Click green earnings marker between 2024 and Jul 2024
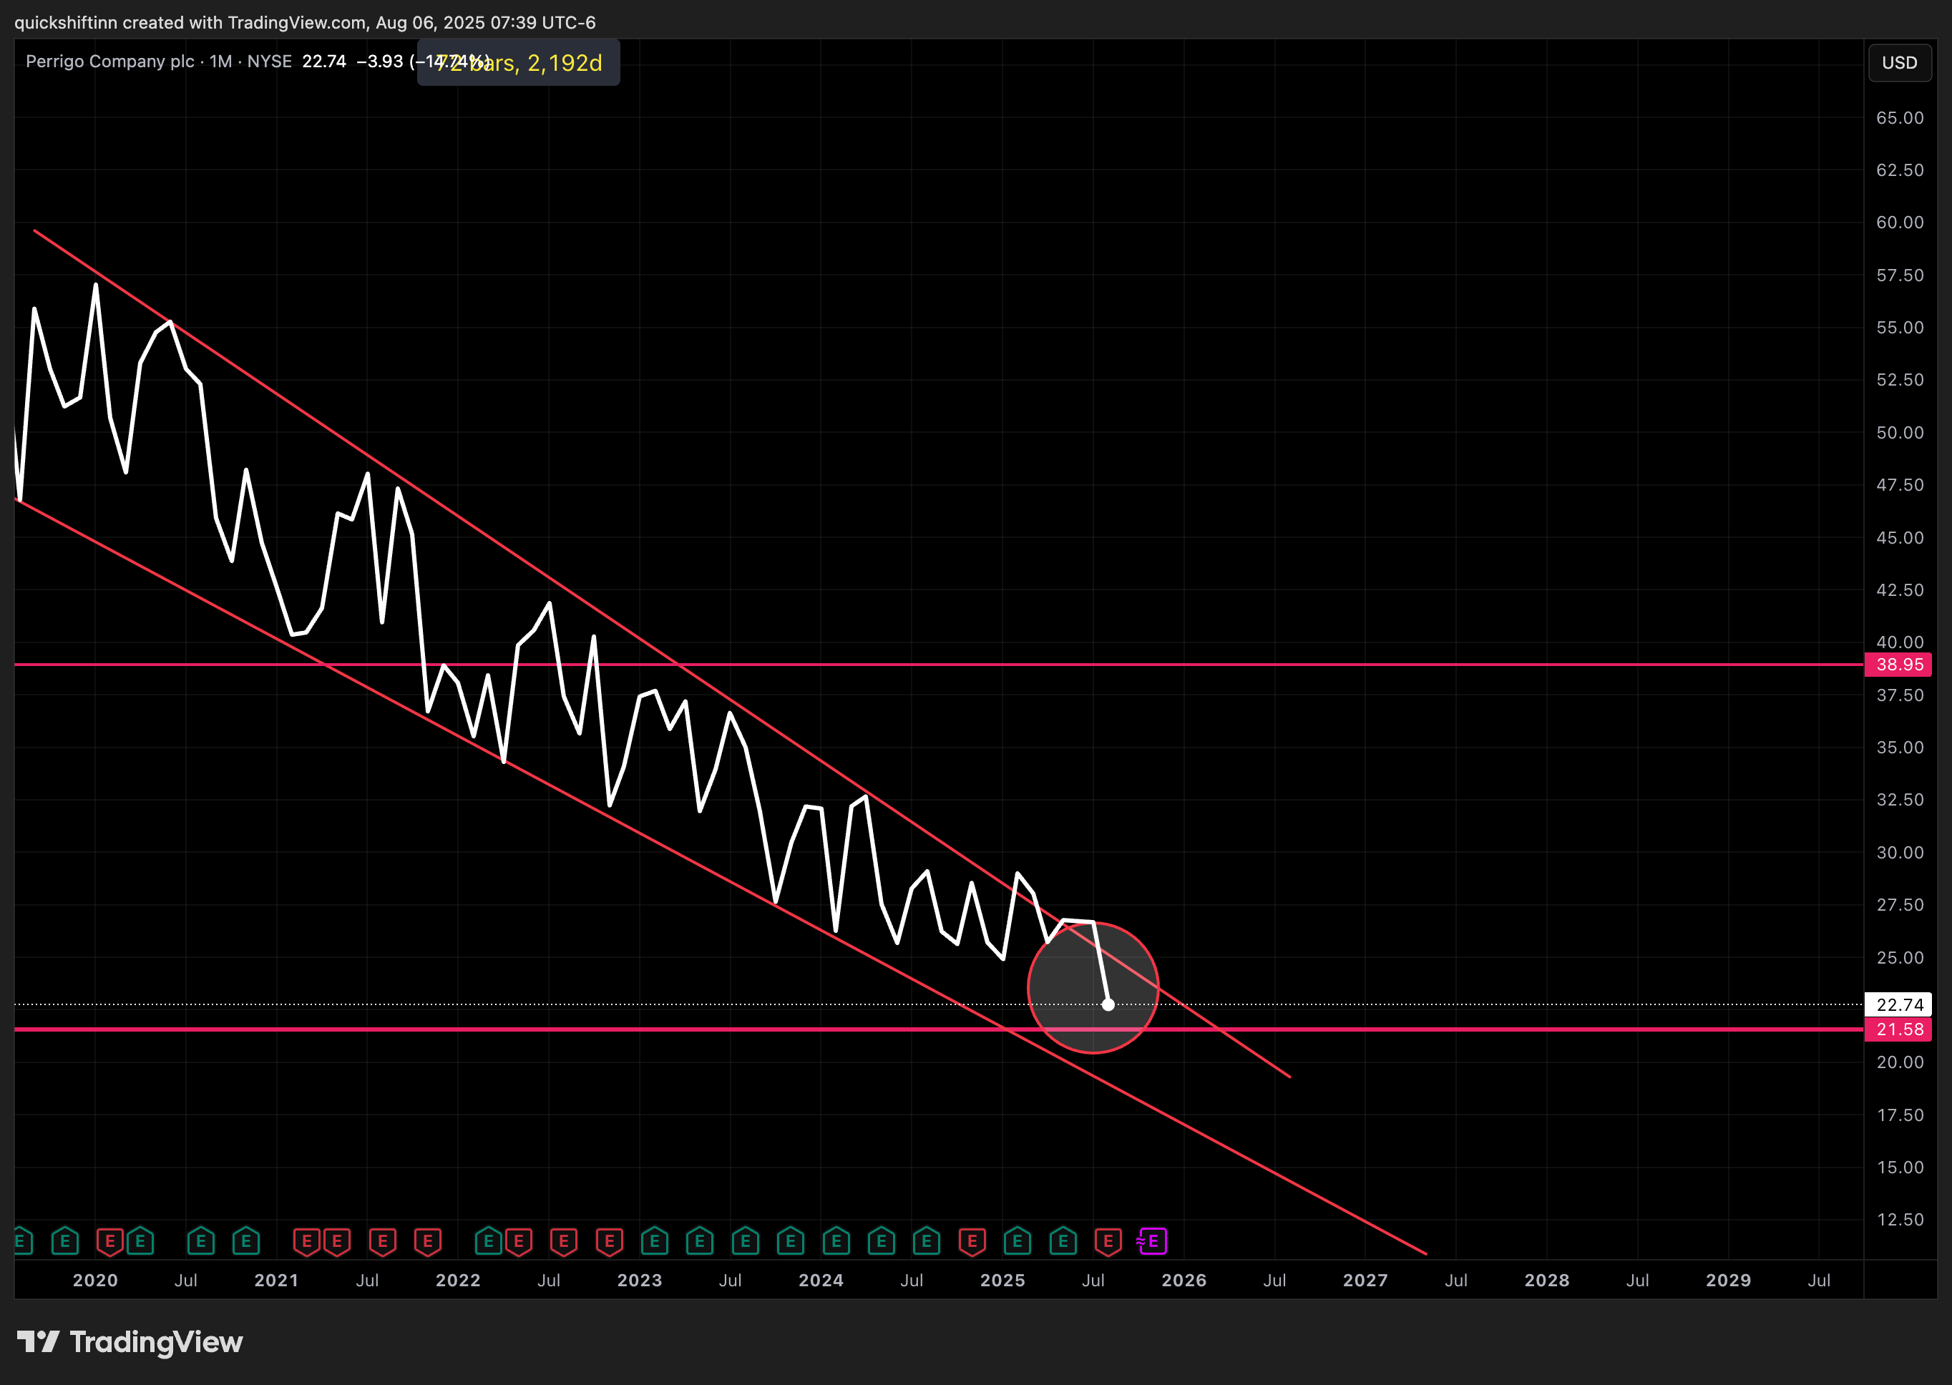Image resolution: width=1952 pixels, height=1385 pixels. (x=881, y=1241)
